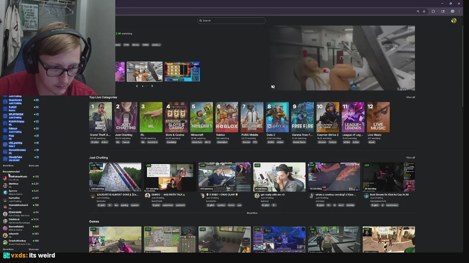Open the 'get ready with me' stream
469x263 pixels.
pos(279,177)
